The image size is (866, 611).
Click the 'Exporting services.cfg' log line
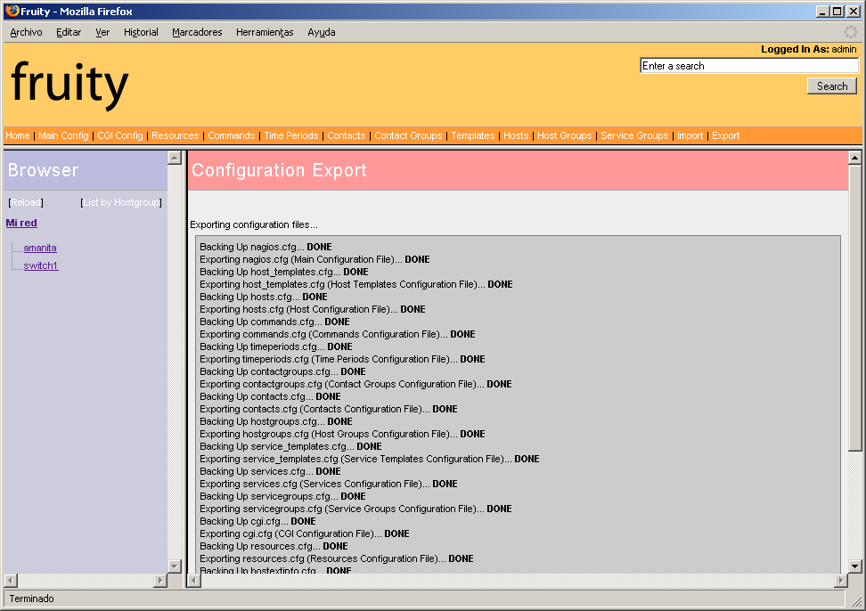click(x=329, y=484)
